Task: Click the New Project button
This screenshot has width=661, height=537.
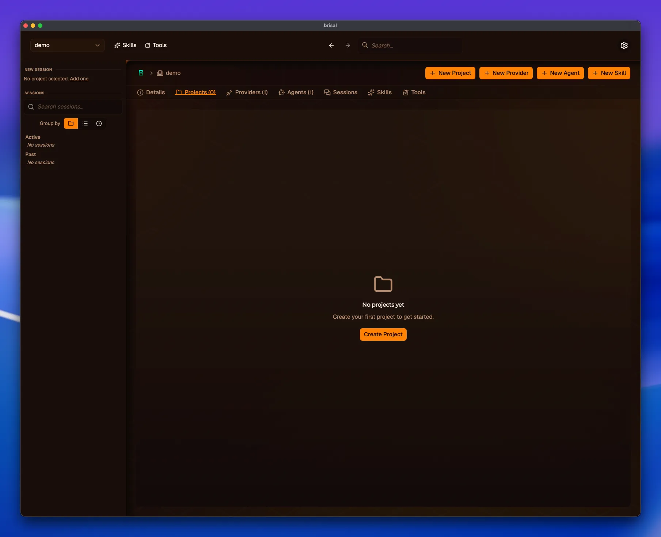Action: tap(450, 73)
